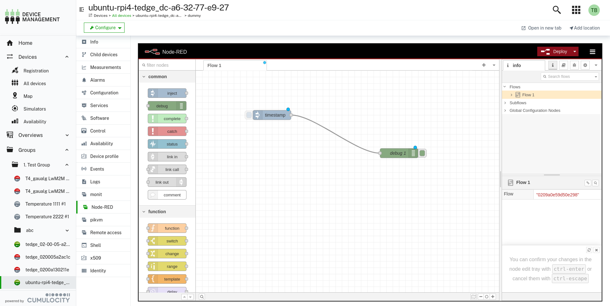The width and height of the screenshot is (610, 306).
Task: Open the Deploy options arrow
Action: [x=574, y=51]
